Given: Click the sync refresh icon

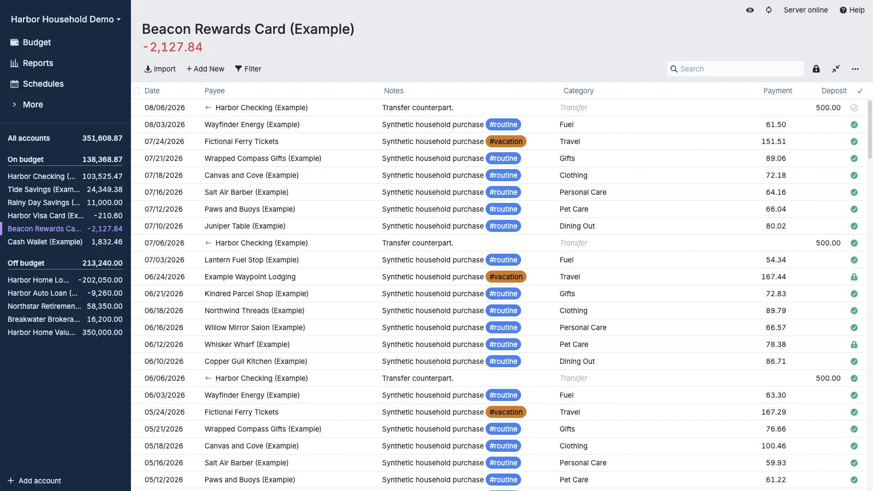Looking at the screenshot, I should pos(769,10).
